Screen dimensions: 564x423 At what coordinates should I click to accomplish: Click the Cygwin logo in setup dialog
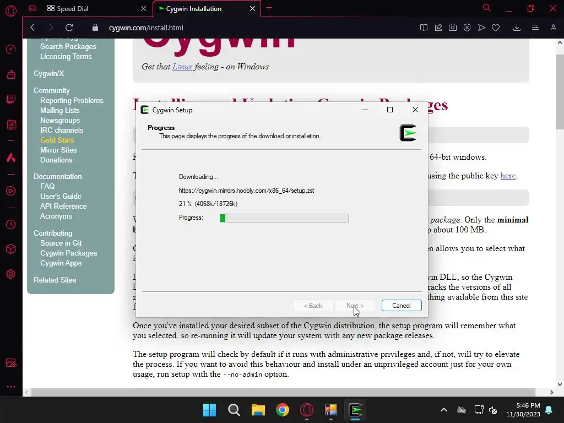coord(408,133)
